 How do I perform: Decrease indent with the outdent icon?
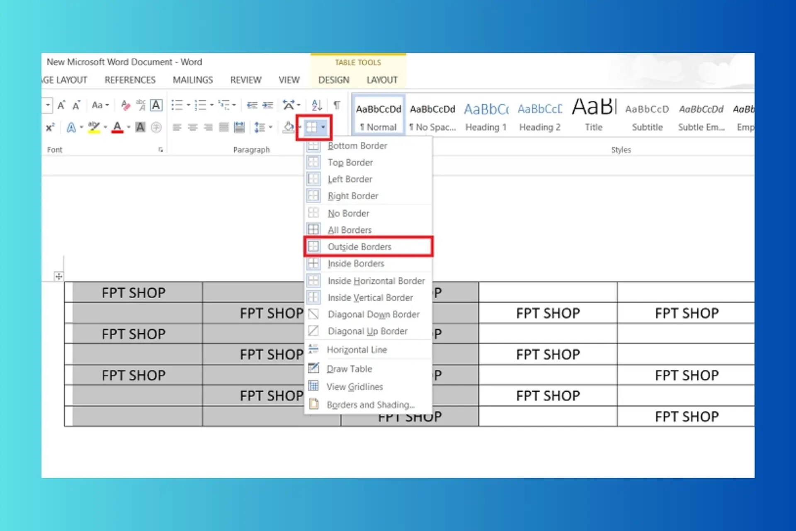252,105
